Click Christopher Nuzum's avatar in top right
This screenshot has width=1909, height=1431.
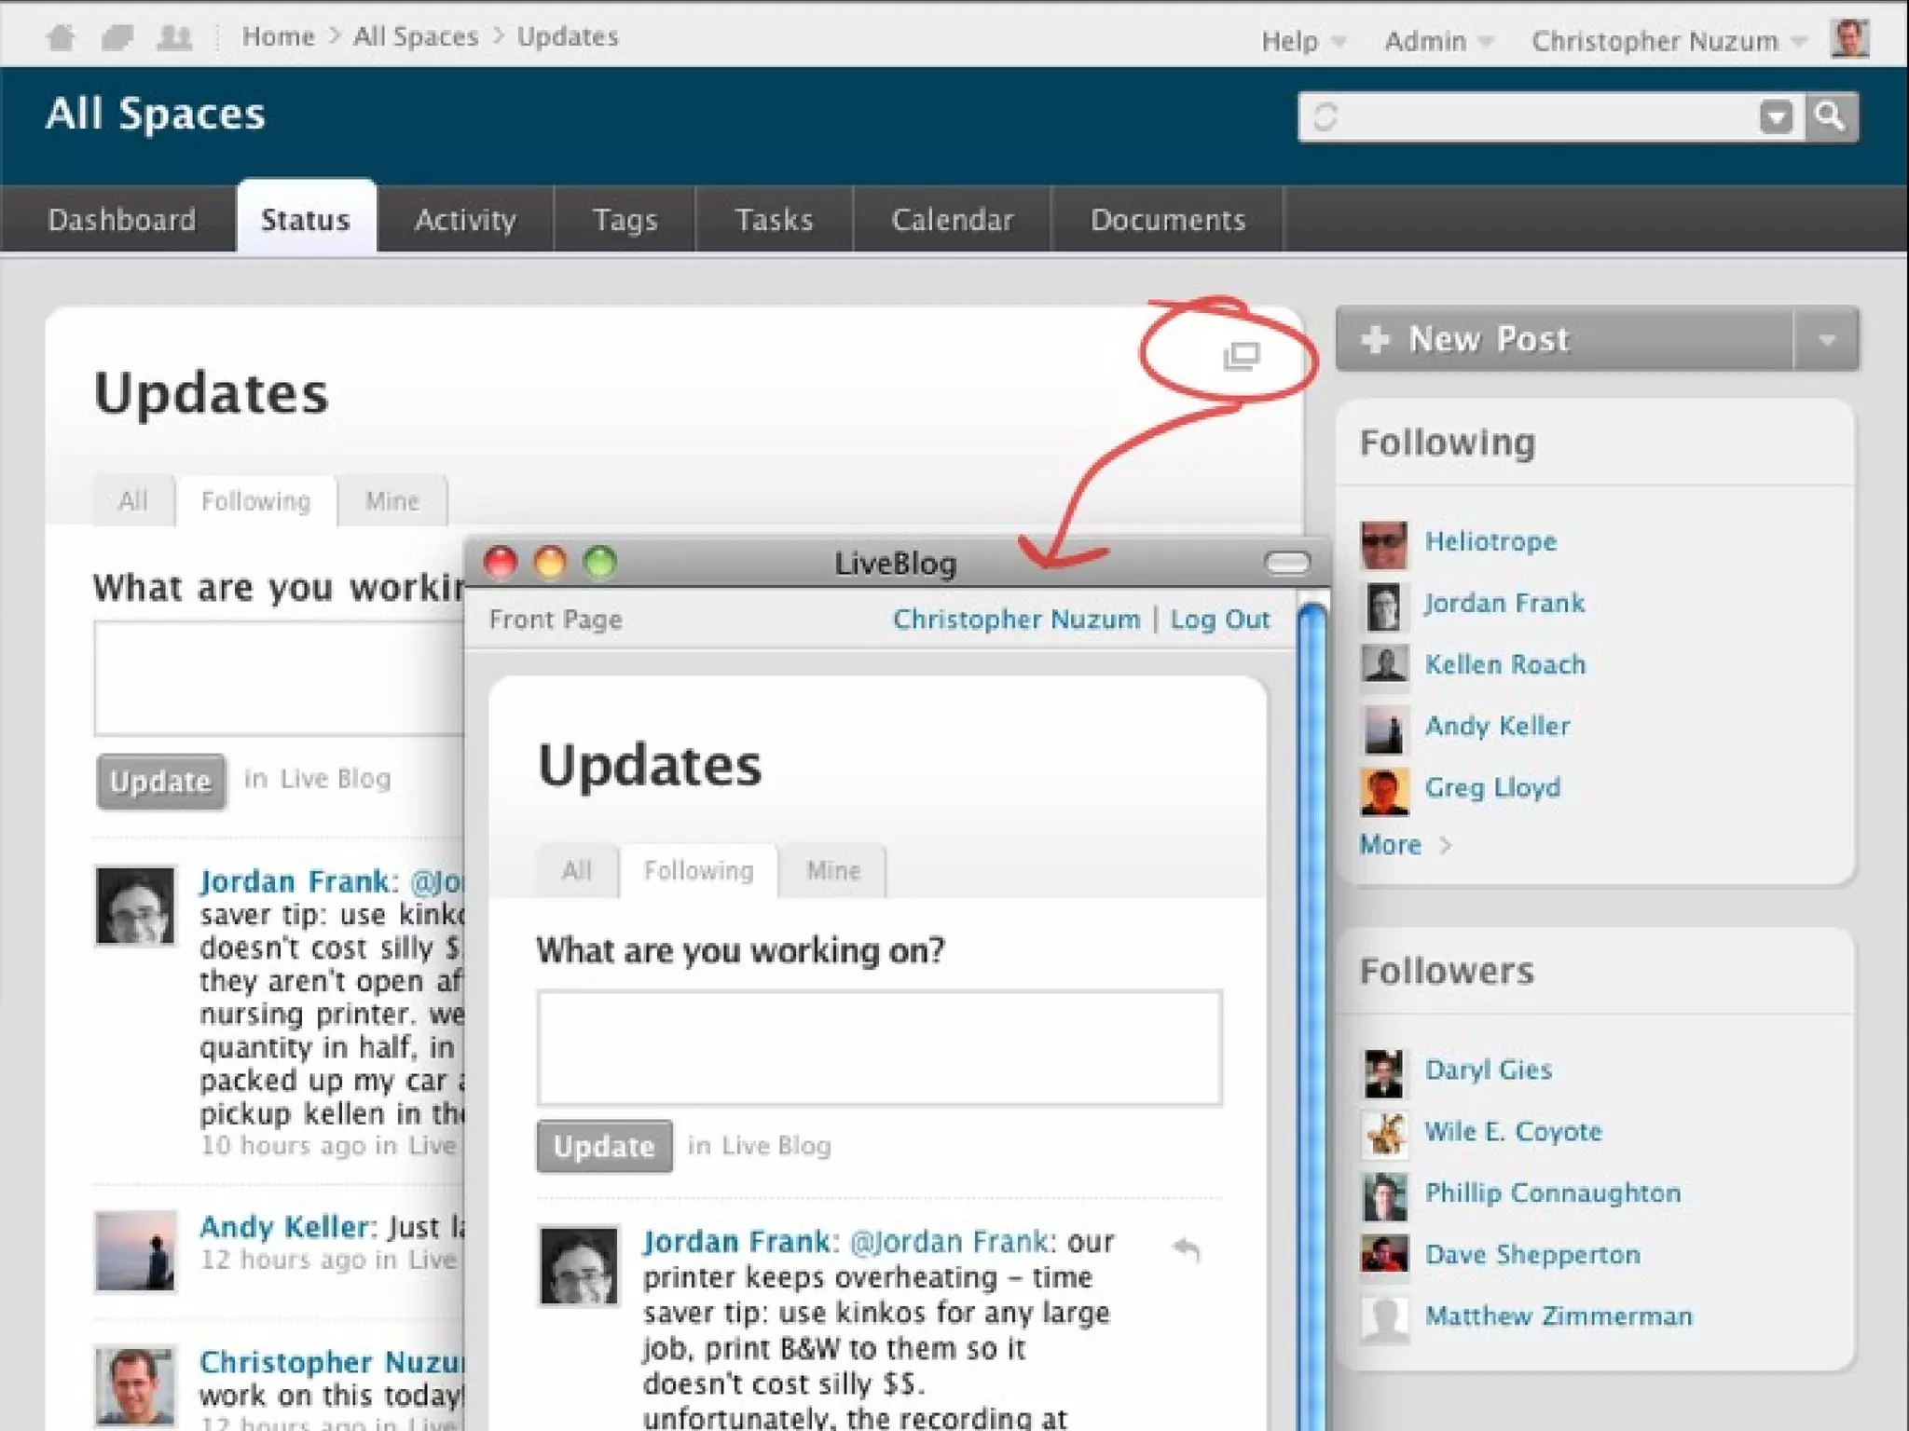click(1848, 39)
